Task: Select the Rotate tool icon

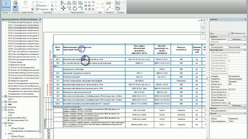Action: (x=75, y=8)
